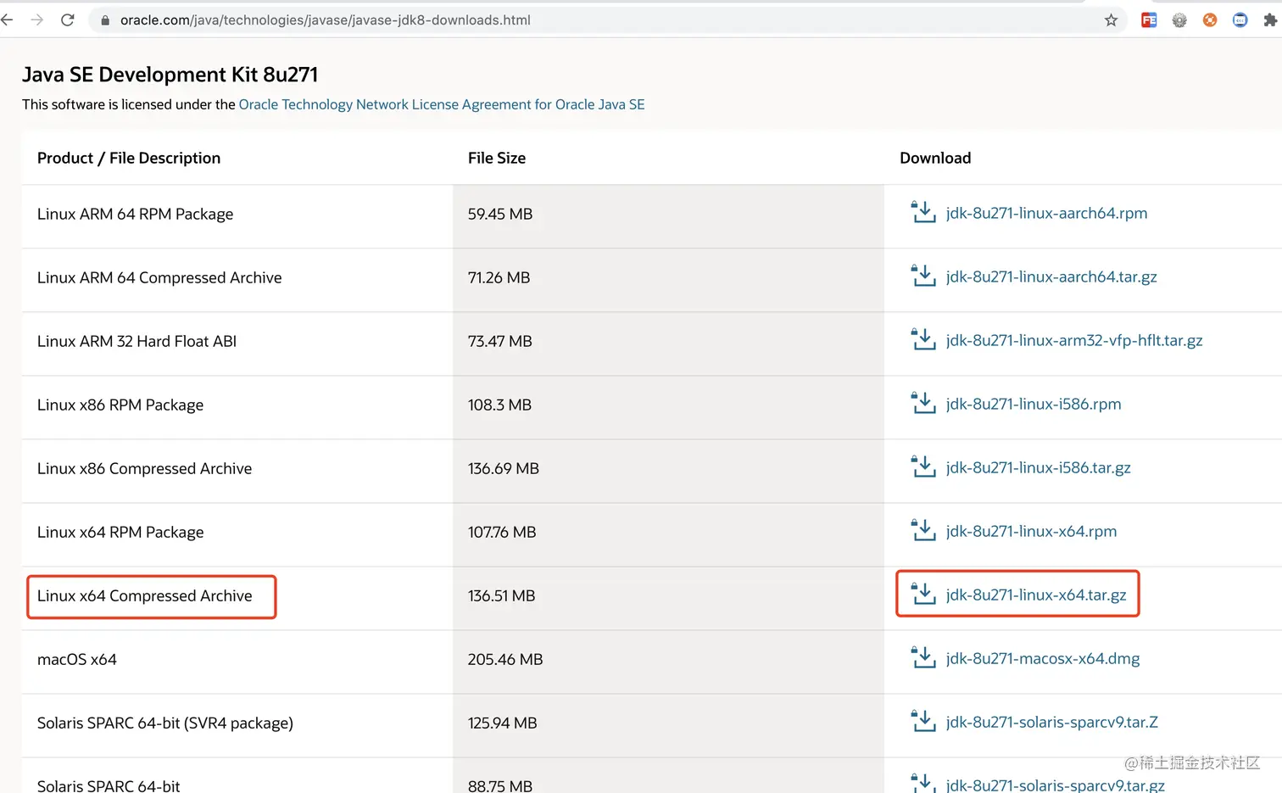The width and height of the screenshot is (1282, 793).
Task: Click the jdk-8u271-linux-x64.rpm link
Action: pyautogui.click(x=1031, y=531)
